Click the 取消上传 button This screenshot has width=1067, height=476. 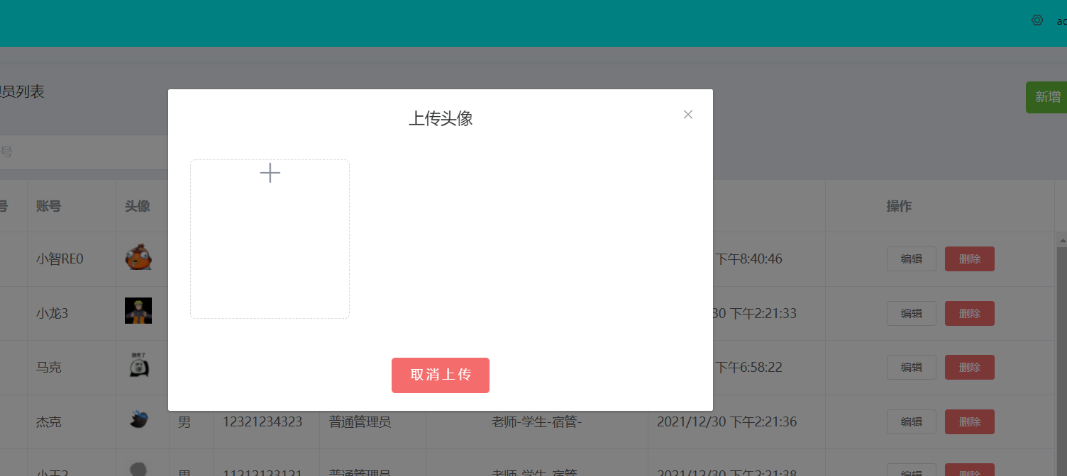440,375
